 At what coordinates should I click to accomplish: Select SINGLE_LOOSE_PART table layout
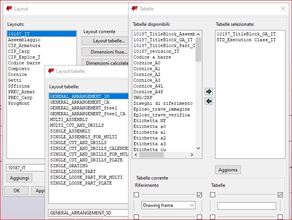pyautogui.click(x=73, y=171)
